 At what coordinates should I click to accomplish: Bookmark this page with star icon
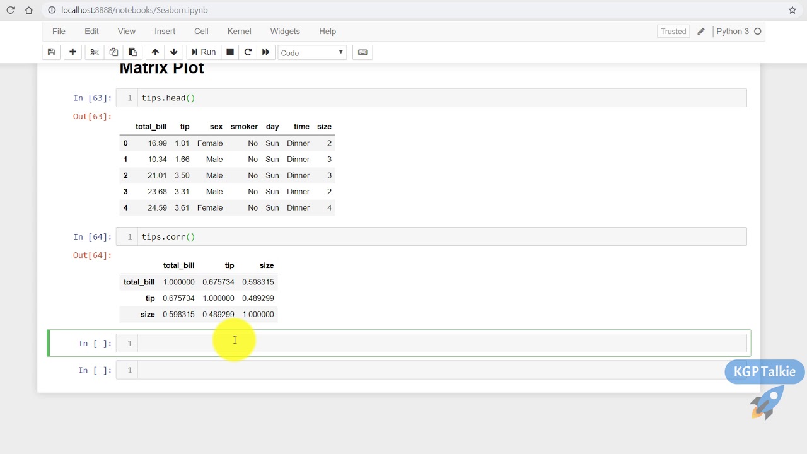[x=792, y=10]
